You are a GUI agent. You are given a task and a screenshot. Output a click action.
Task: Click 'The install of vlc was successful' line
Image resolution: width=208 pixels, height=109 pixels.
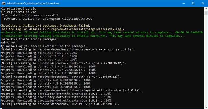pyautogui.click(x=31, y=15)
